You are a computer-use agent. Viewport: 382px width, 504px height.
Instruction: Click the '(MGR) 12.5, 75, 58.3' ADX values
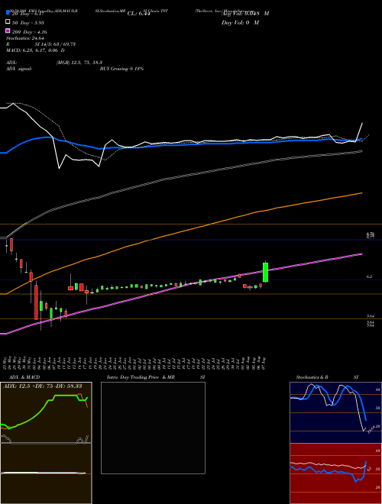pyautogui.click(x=79, y=63)
